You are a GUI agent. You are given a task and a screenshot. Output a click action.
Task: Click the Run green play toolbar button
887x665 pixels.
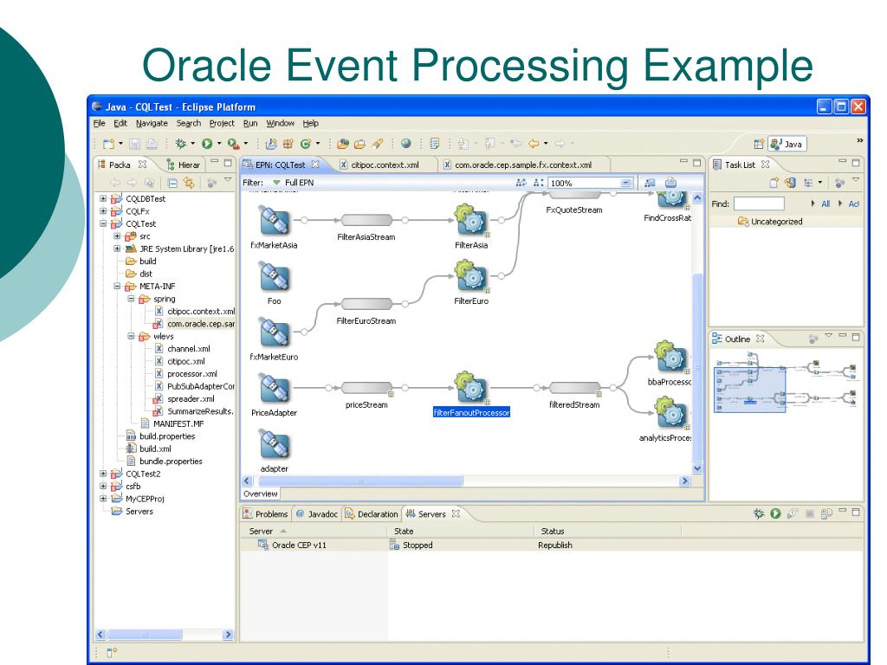click(207, 144)
